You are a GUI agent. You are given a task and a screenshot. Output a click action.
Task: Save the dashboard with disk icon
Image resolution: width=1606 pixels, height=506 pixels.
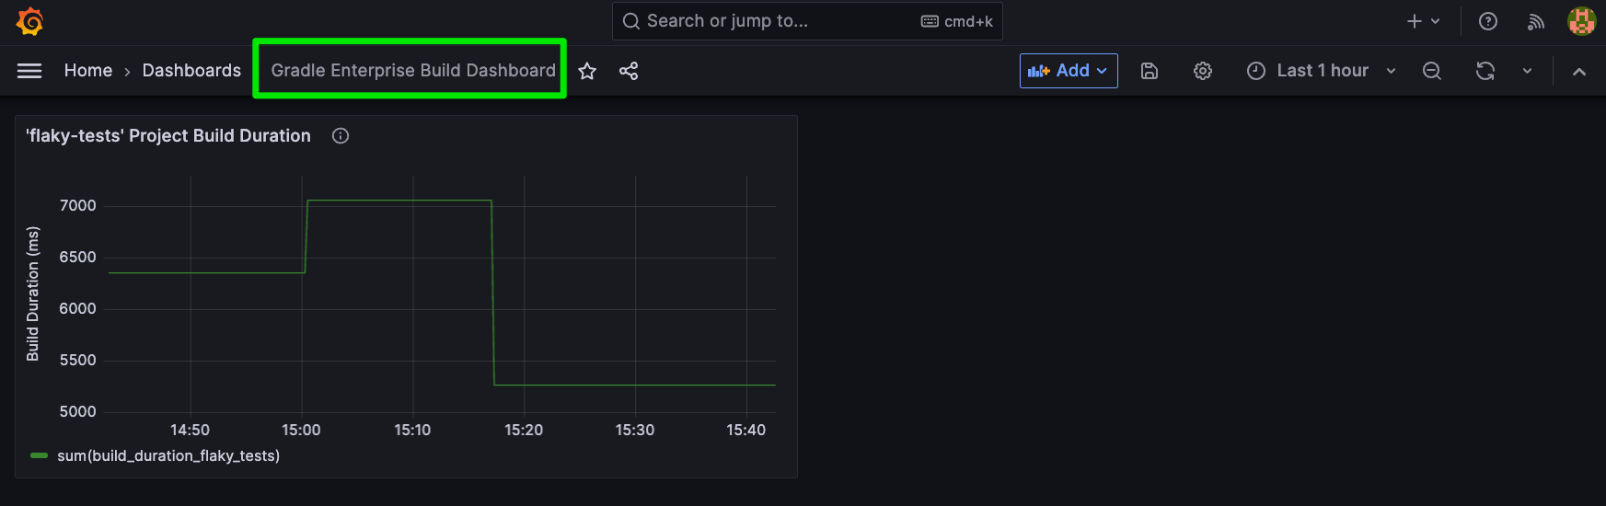(x=1150, y=71)
